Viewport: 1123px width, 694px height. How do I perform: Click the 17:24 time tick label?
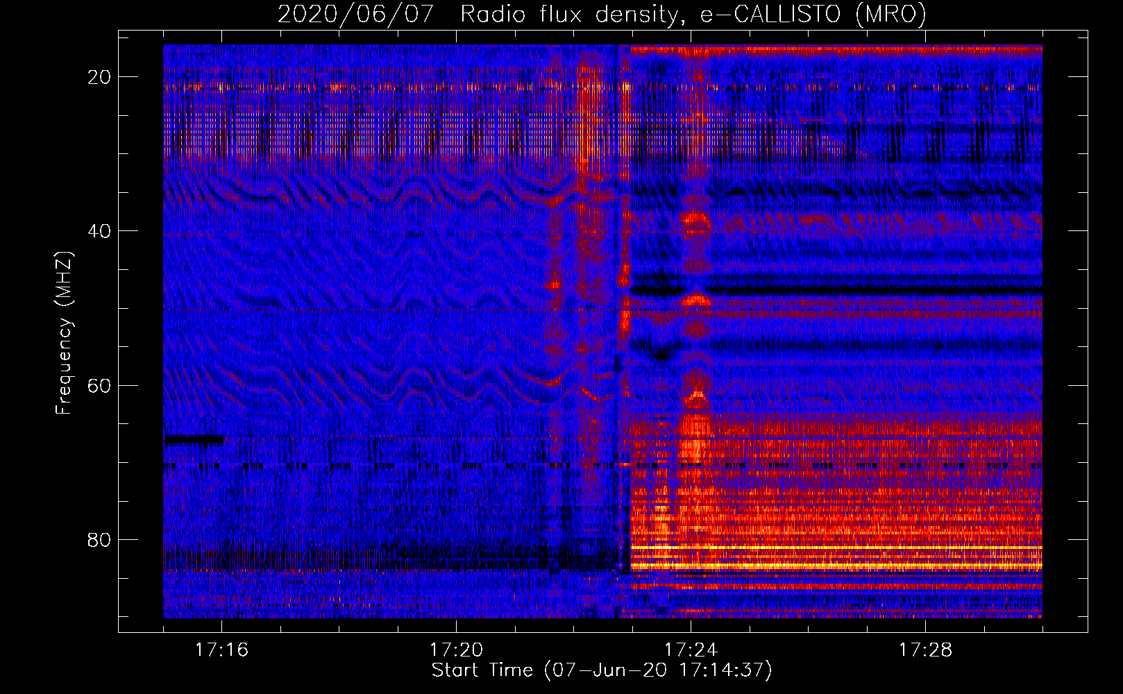(691, 650)
